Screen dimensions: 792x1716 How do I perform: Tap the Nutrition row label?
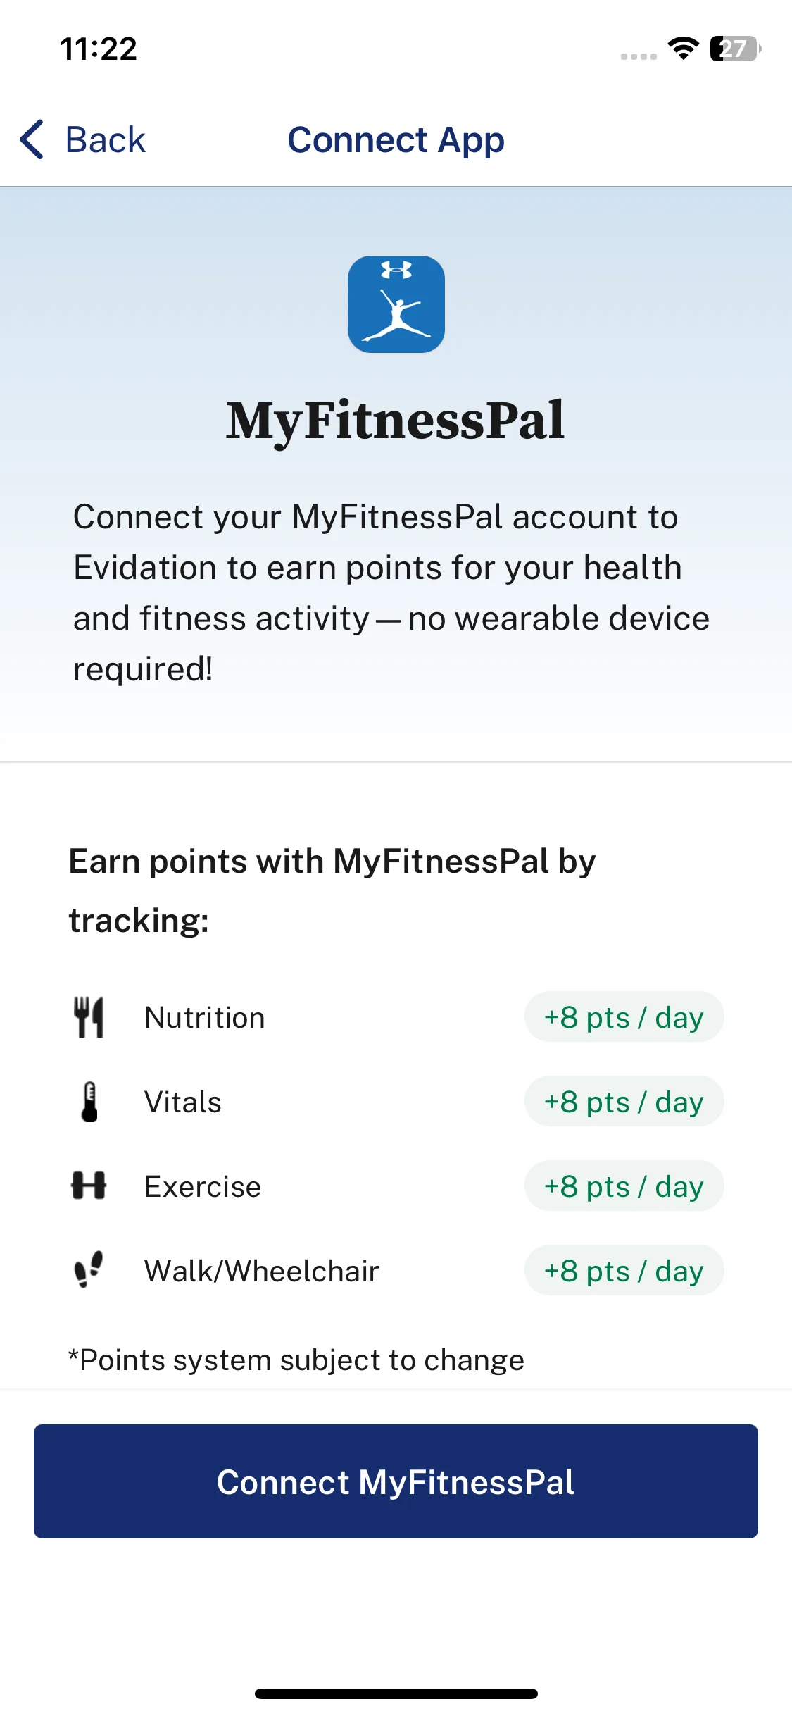pyautogui.click(x=205, y=1017)
